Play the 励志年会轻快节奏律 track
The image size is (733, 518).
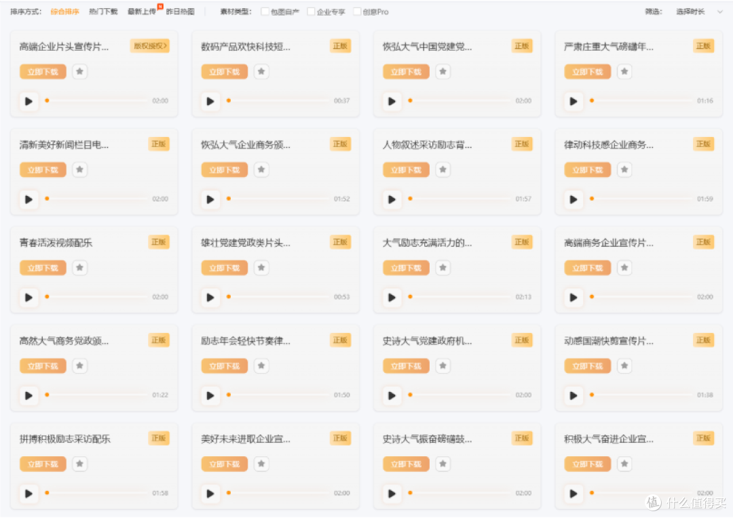[x=210, y=395]
